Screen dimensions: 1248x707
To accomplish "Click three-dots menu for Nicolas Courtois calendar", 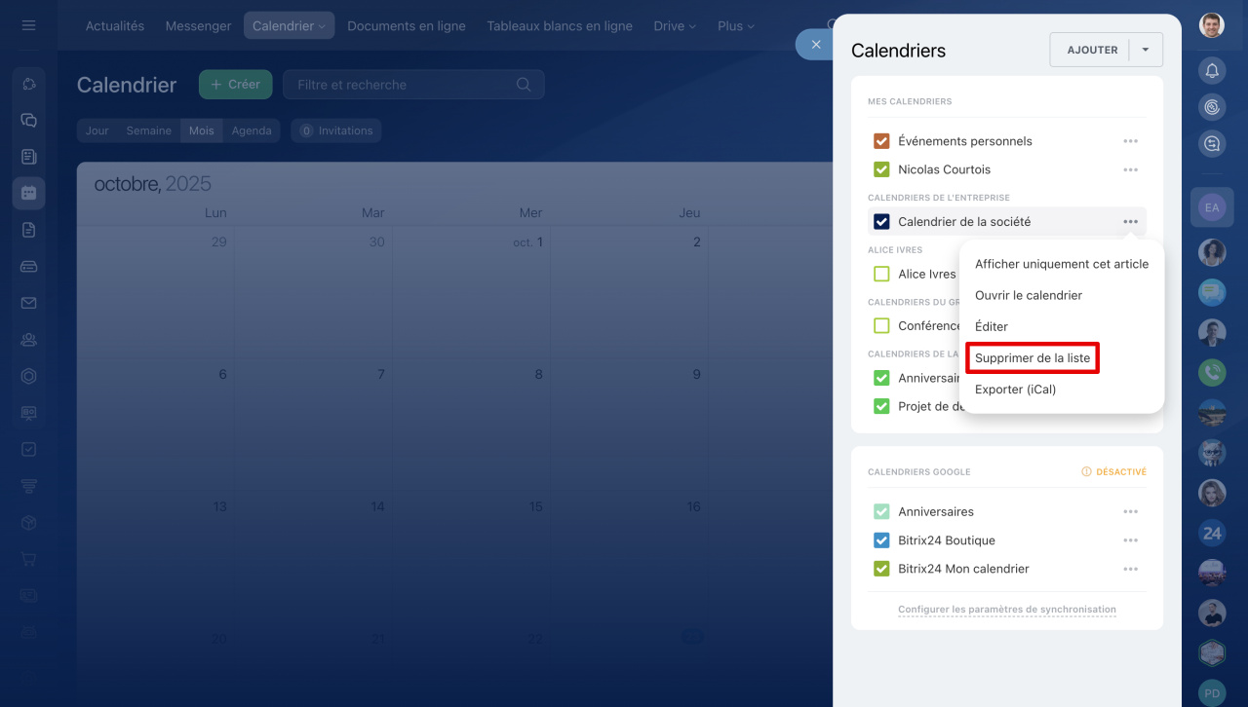I will [1130, 169].
